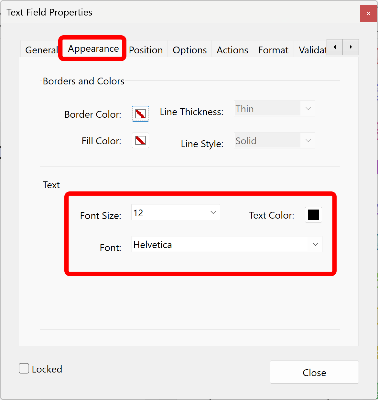Switch to the Position tab
Image resolution: width=378 pixels, height=400 pixels.
coord(146,50)
